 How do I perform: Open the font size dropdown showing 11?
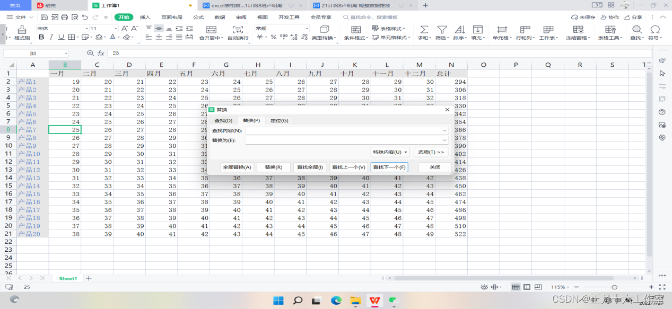click(115, 28)
